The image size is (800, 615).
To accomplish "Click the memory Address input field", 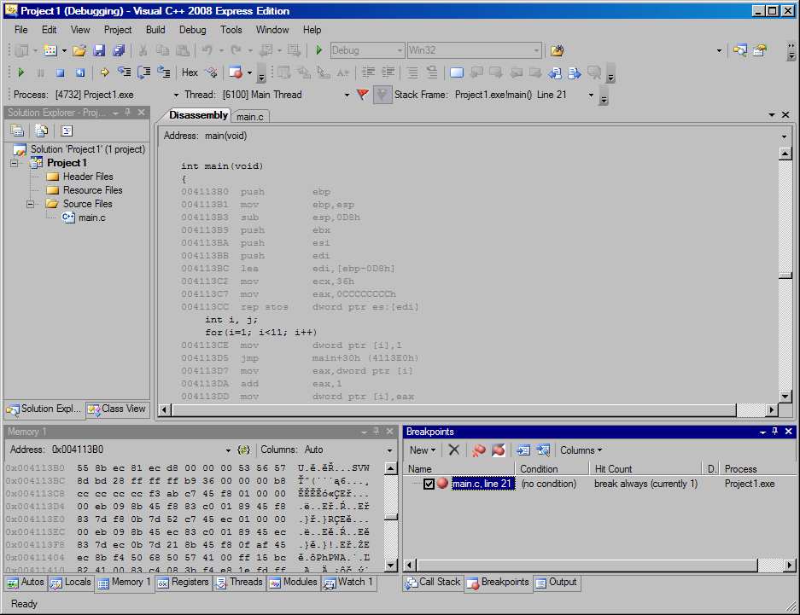I will point(137,450).
